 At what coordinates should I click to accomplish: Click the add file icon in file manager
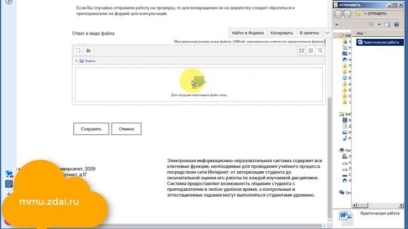point(78,51)
